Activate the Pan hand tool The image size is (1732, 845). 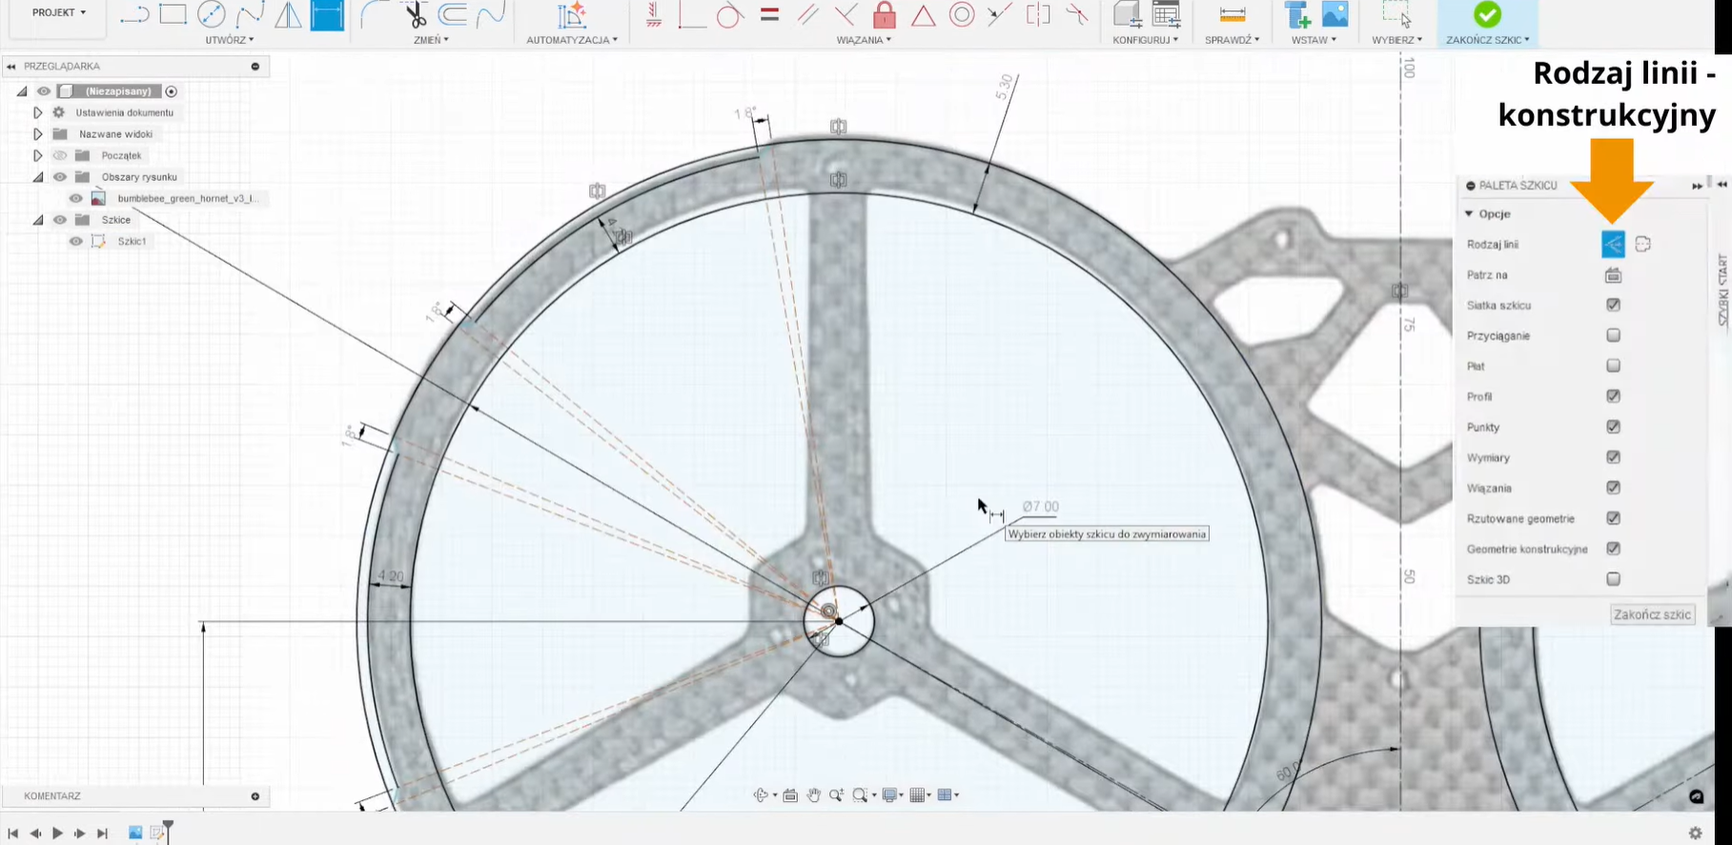[x=813, y=795]
